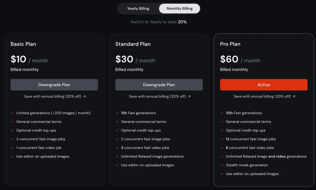Click checkmark beside 15h Fast generations
Image resolution: width=316 pixels, height=190 pixels.
pyautogui.click(x=117, y=113)
